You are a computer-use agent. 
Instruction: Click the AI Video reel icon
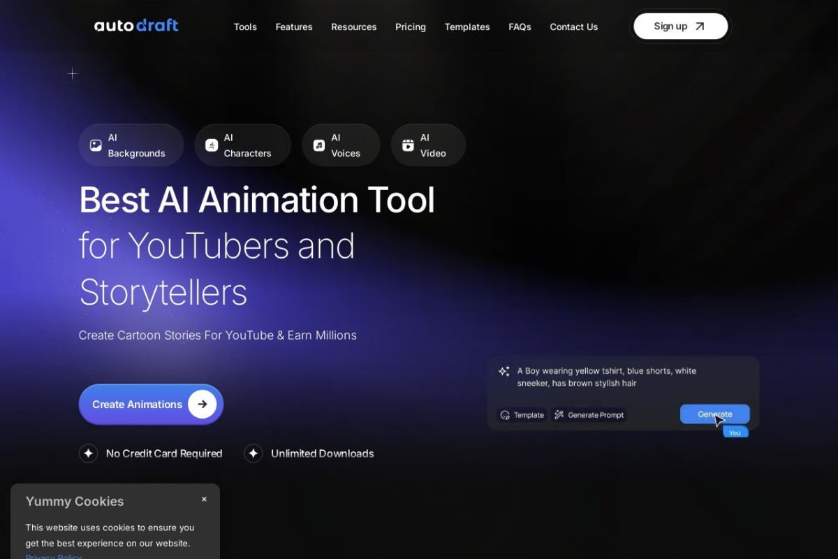pyautogui.click(x=408, y=145)
